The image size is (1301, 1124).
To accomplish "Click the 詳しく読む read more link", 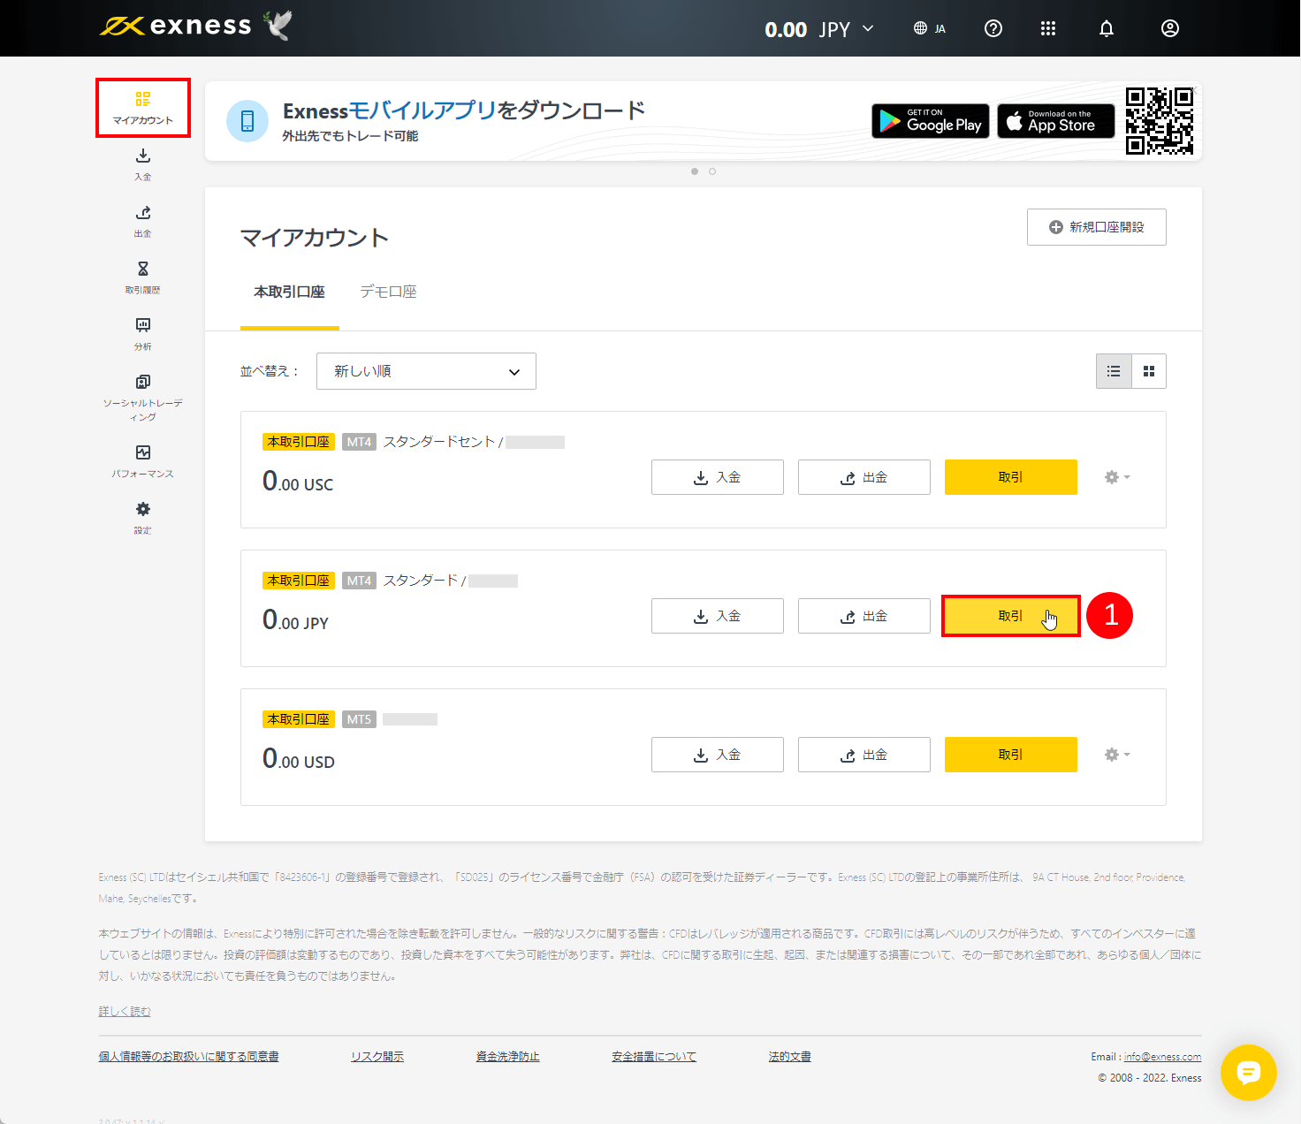I will (125, 1011).
